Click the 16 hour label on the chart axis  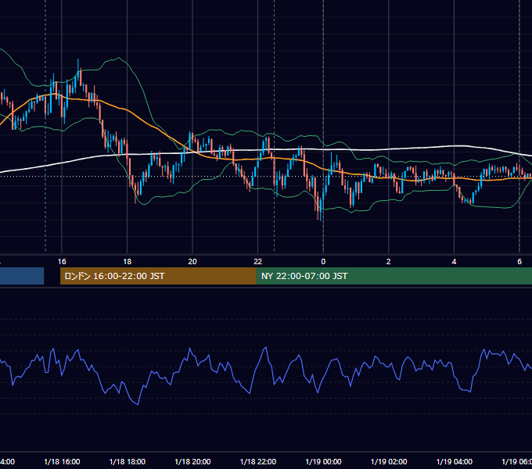click(62, 261)
